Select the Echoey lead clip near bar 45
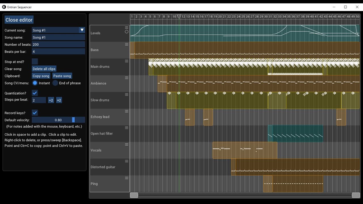 coord(341,117)
